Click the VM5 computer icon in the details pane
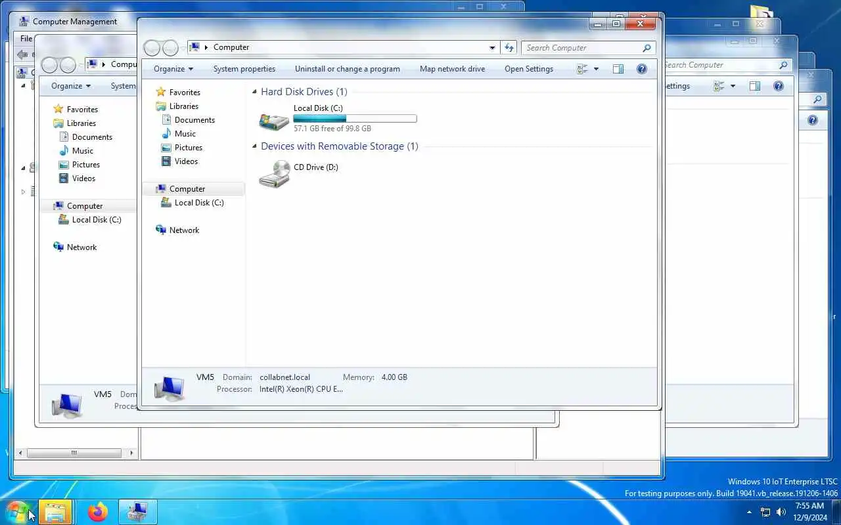The height and width of the screenshot is (525, 841). tap(170, 388)
